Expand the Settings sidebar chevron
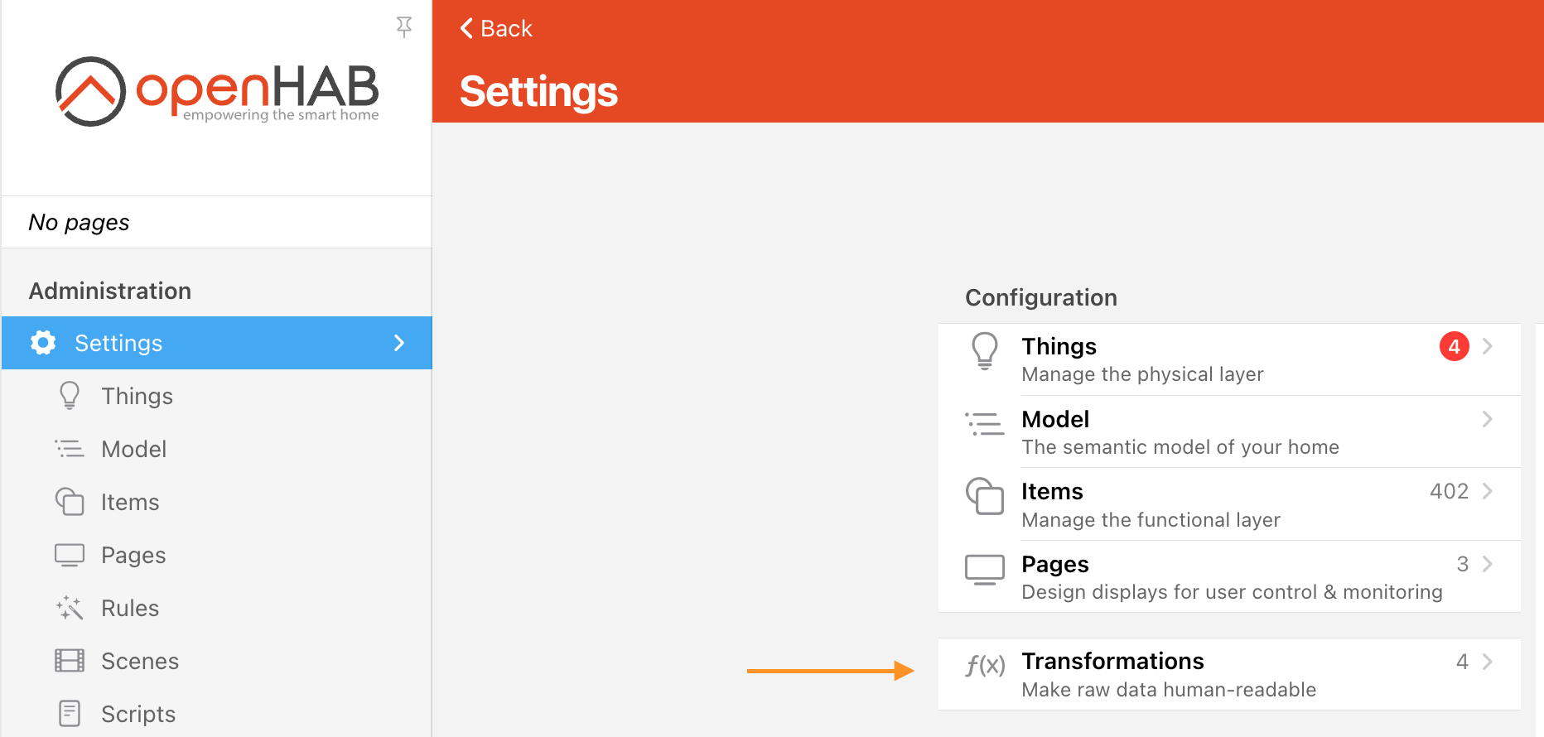The width and height of the screenshot is (1544, 737). [x=399, y=343]
